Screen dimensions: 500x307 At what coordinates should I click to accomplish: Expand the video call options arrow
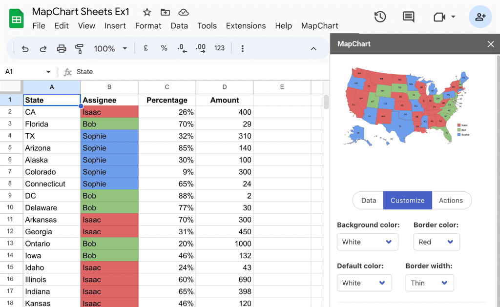coord(453,17)
